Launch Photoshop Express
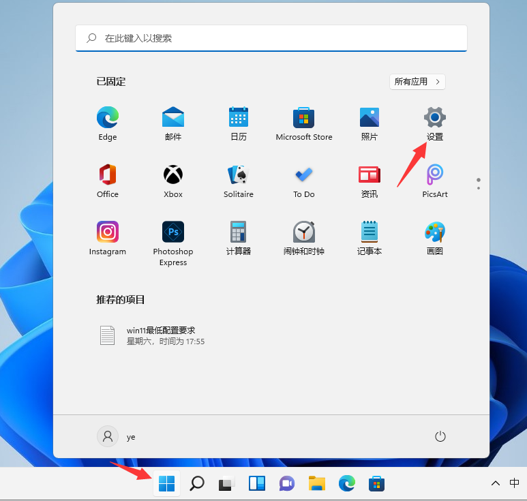This screenshot has width=527, height=501. point(173,243)
